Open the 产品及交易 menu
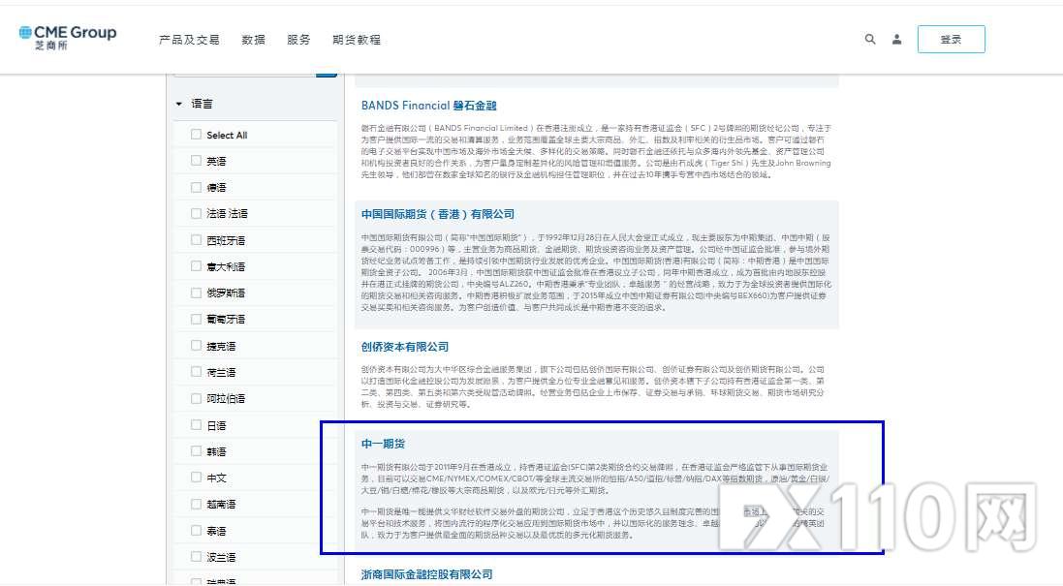The image size is (1063, 586). [x=189, y=40]
